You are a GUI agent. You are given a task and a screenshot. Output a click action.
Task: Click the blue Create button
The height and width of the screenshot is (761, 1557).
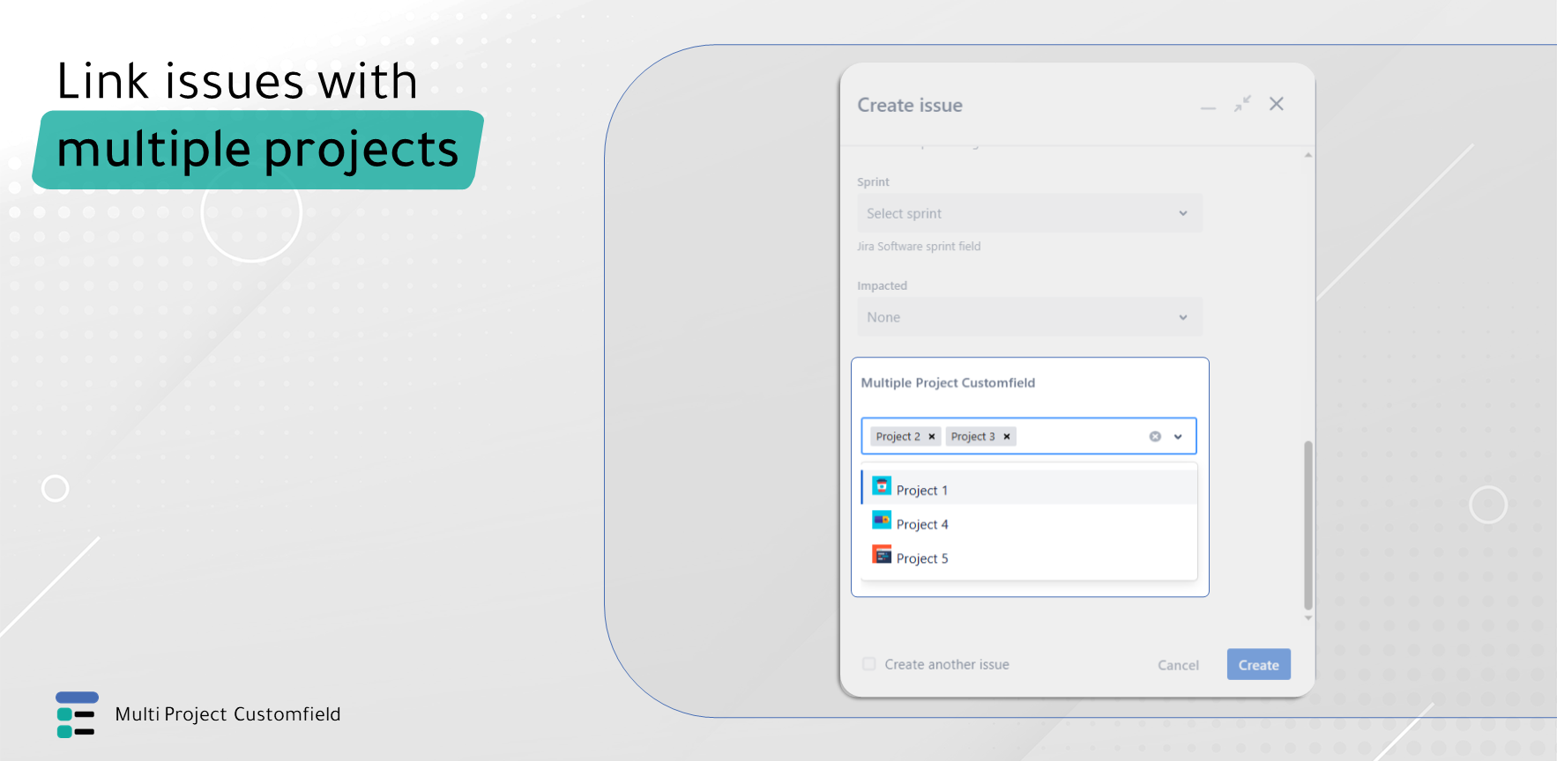point(1258,665)
